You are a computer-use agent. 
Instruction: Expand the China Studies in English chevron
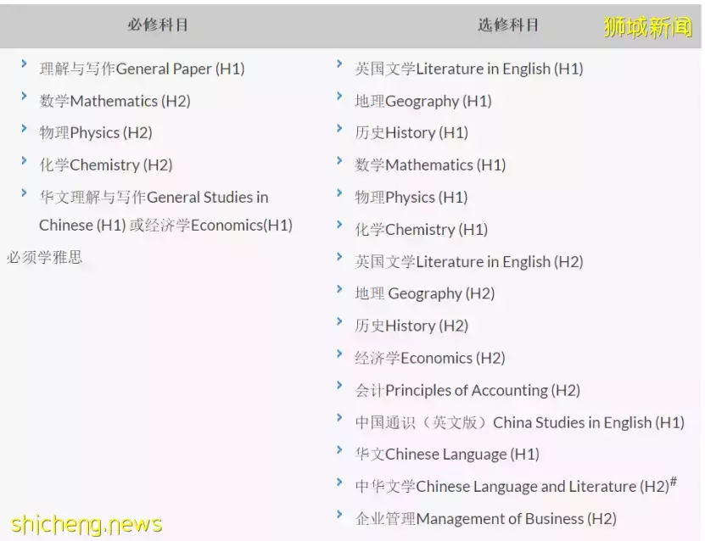(339, 419)
